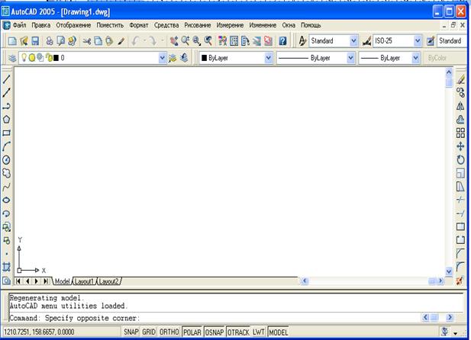The width and height of the screenshot is (471, 340).
Task: Click the Plot (print) icon
Action: [50, 41]
